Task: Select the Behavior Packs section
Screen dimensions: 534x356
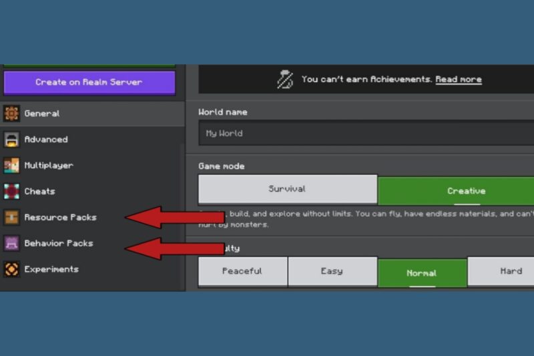Action: (x=92, y=243)
